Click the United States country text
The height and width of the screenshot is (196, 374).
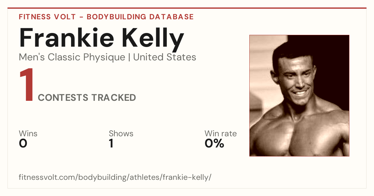pos(165,57)
